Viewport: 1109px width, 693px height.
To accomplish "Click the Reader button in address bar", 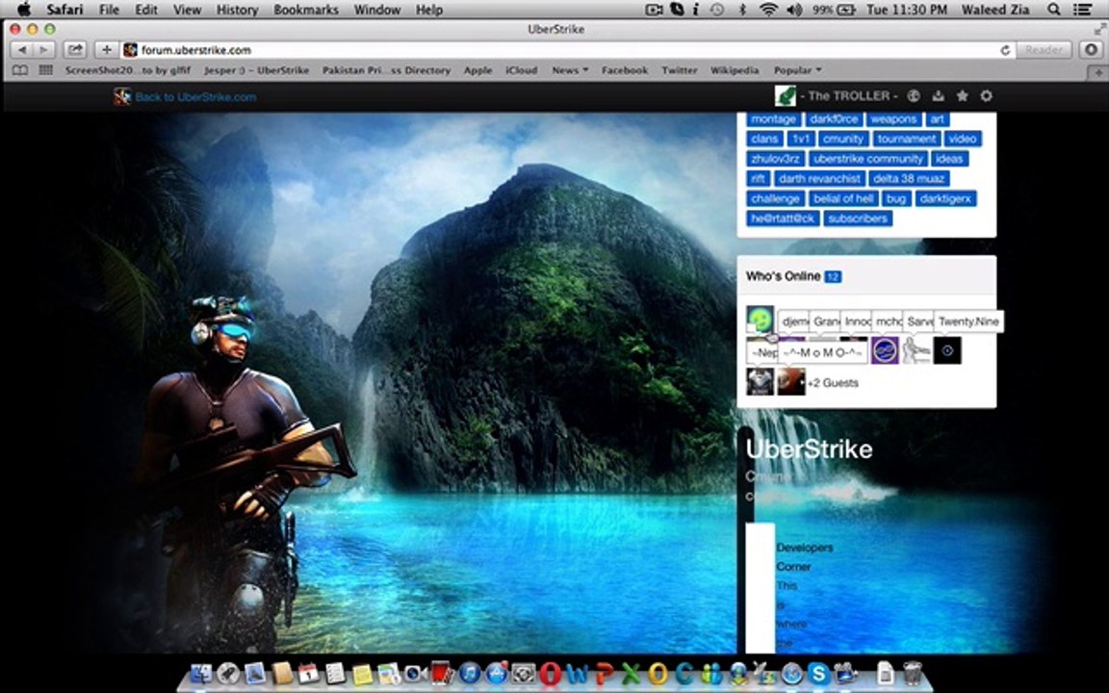I will [x=1044, y=49].
